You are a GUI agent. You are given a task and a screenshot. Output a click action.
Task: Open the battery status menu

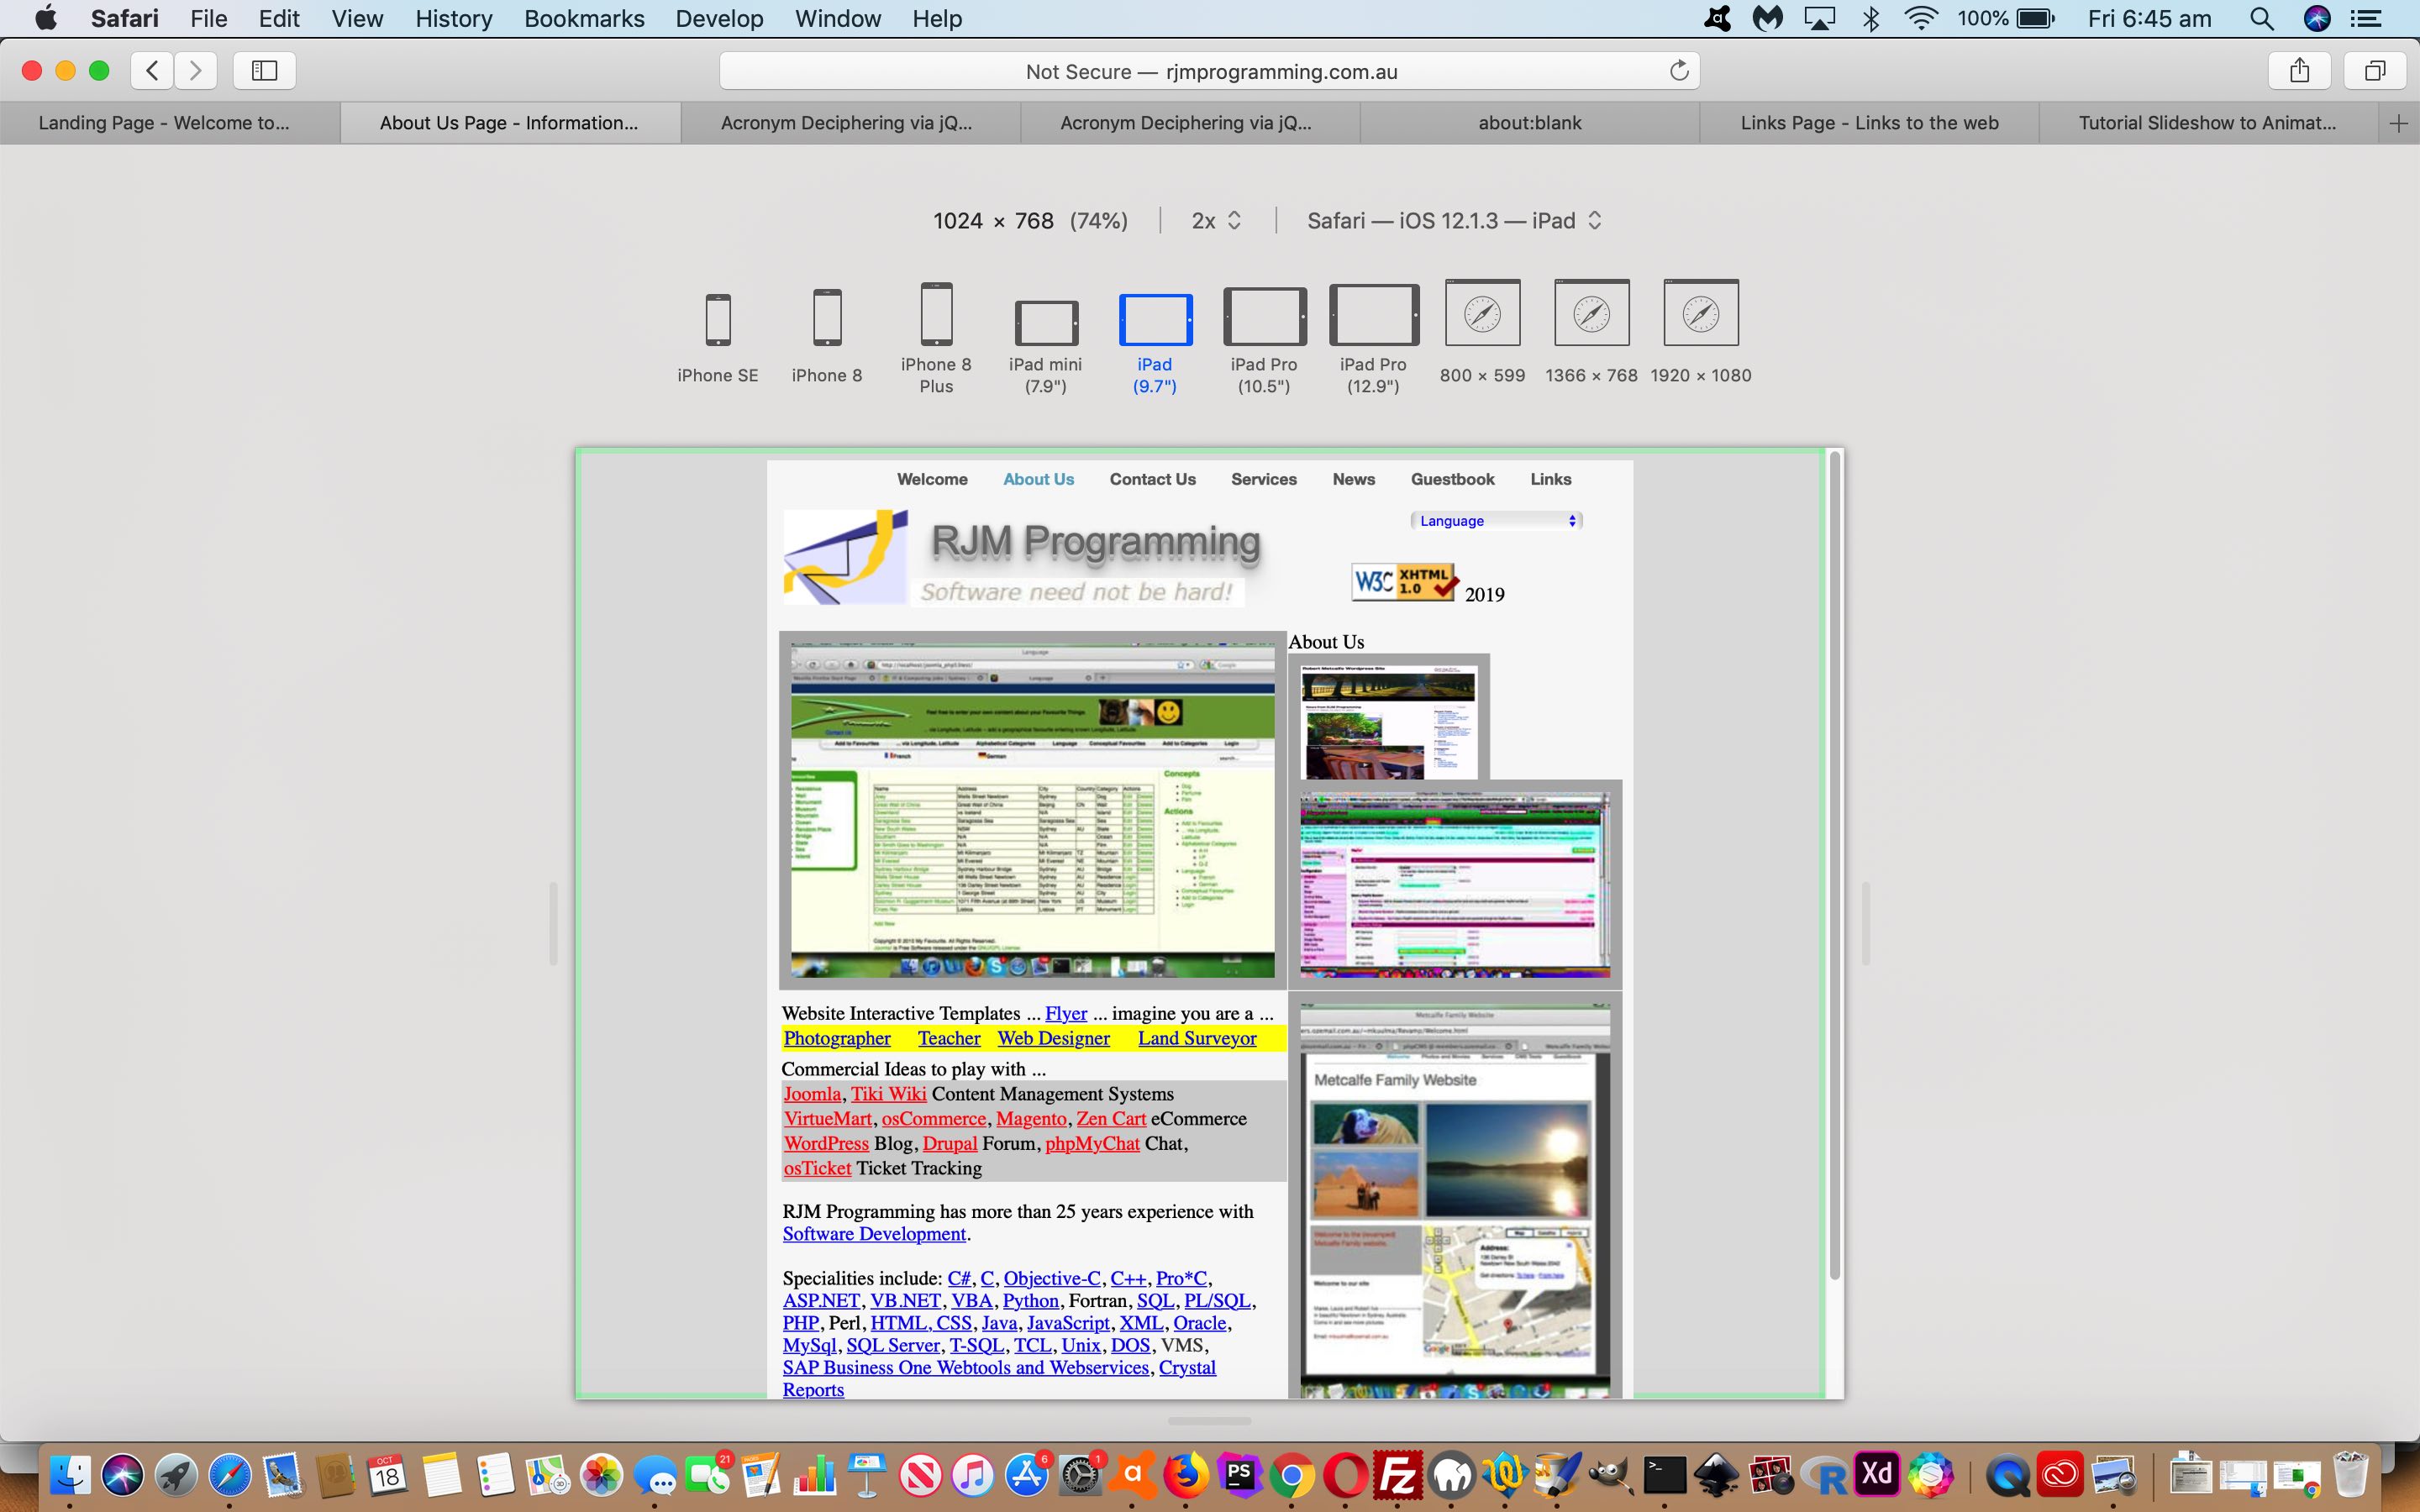click(x=2006, y=18)
